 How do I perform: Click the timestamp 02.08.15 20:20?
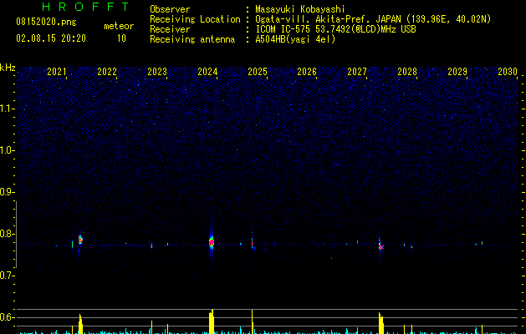tap(51, 38)
